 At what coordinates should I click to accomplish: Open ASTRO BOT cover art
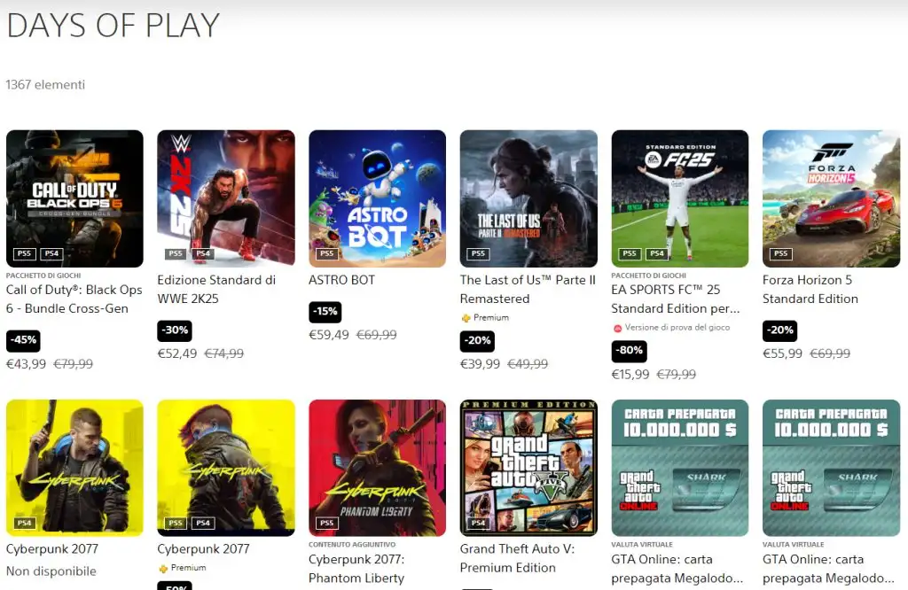click(x=377, y=198)
